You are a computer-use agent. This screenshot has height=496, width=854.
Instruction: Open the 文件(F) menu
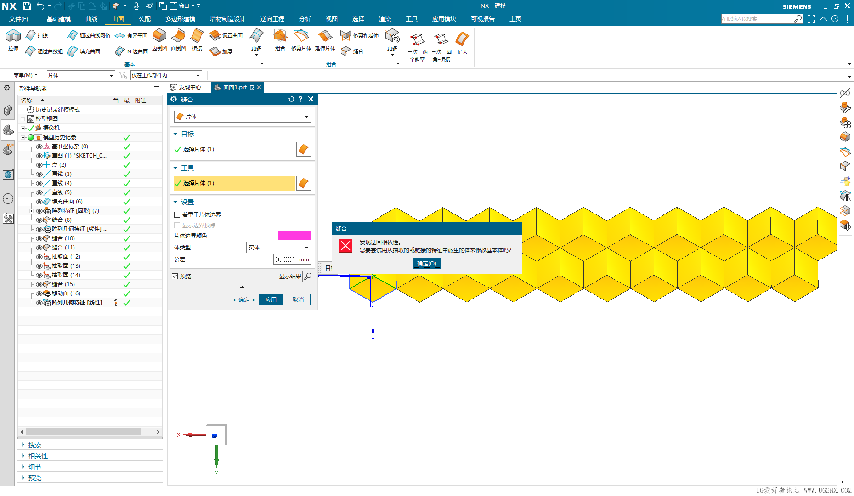point(19,19)
